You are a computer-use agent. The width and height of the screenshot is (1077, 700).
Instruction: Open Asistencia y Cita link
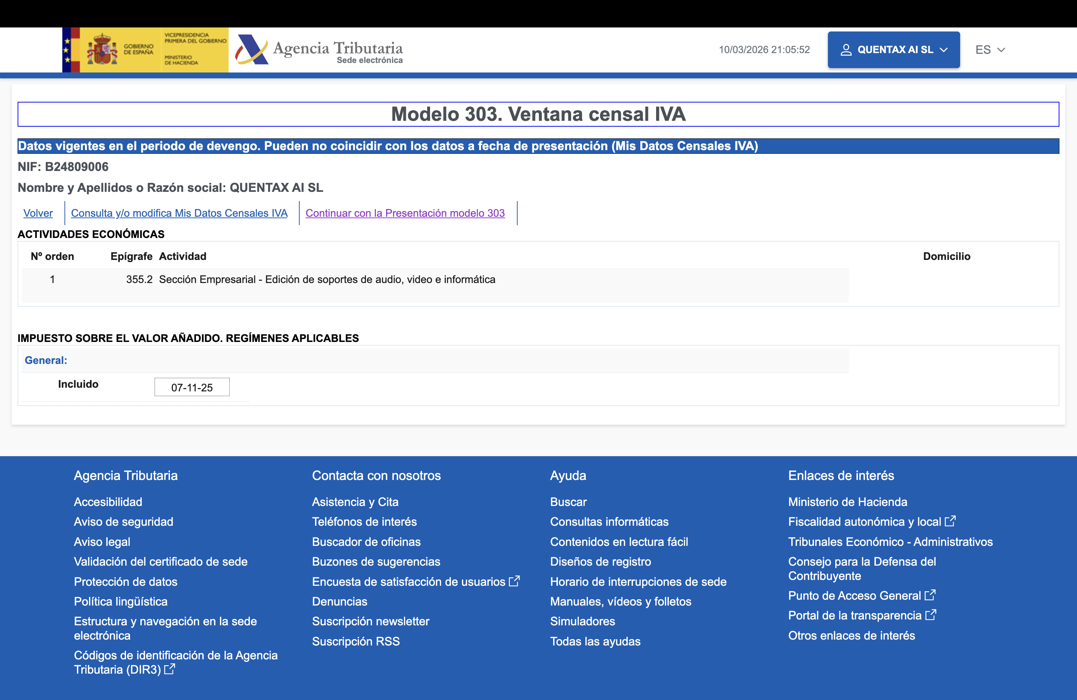pyautogui.click(x=355, y=502)
